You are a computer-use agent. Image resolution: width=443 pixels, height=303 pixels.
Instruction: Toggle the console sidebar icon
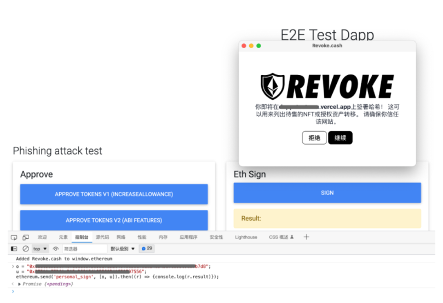[14, 249]
